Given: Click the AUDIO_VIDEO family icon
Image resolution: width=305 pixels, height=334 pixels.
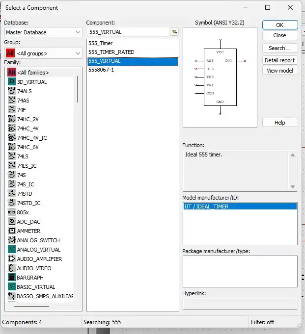Looking at the screenshot, I should (x=12, y=268).
